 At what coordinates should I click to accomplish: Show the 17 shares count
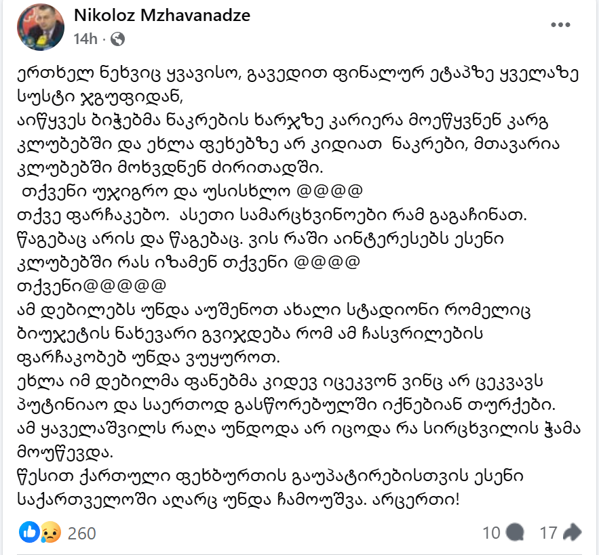pos(548,533)
